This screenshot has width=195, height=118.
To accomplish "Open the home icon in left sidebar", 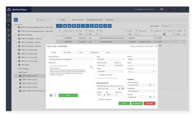I will (x=9, y=15).
